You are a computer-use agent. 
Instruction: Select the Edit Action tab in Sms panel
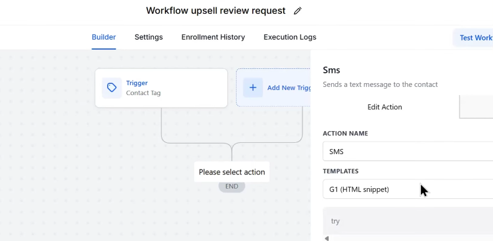coord(385,107)
